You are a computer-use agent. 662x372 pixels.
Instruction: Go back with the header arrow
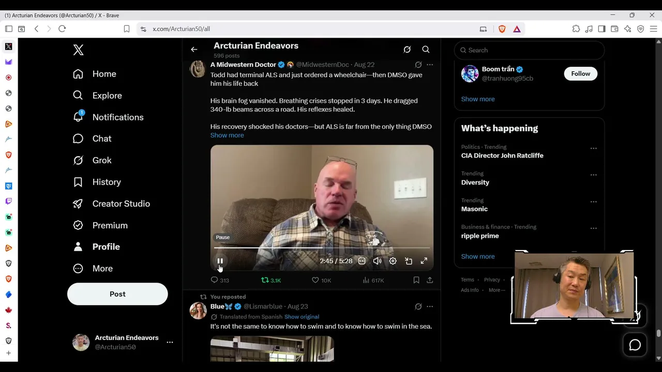194,50
